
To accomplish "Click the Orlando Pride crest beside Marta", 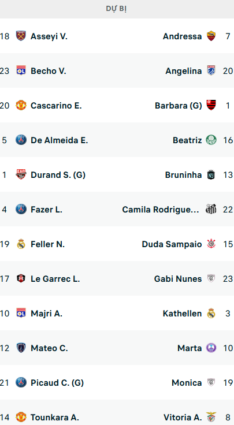I will coord(211,348).
